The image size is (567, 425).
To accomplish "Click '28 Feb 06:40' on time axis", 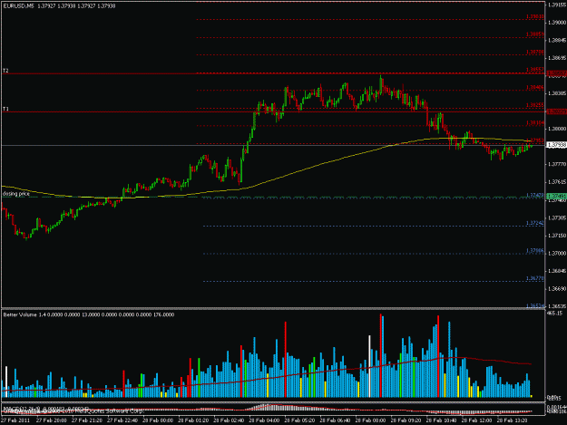I will [x=335, y=420].
